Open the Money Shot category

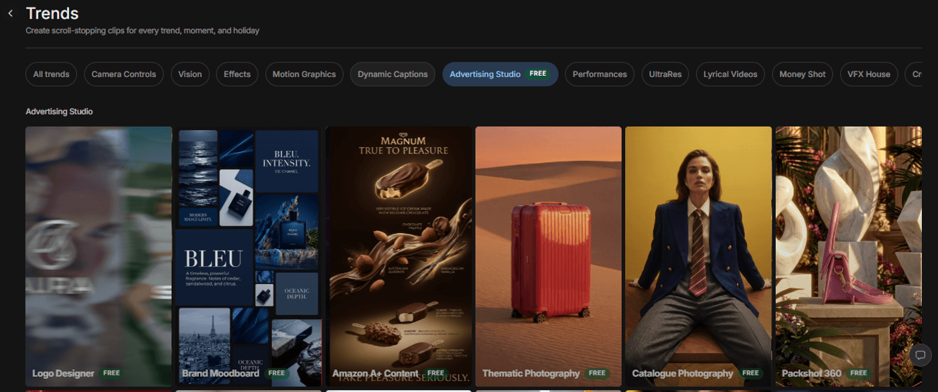point(802,74)
